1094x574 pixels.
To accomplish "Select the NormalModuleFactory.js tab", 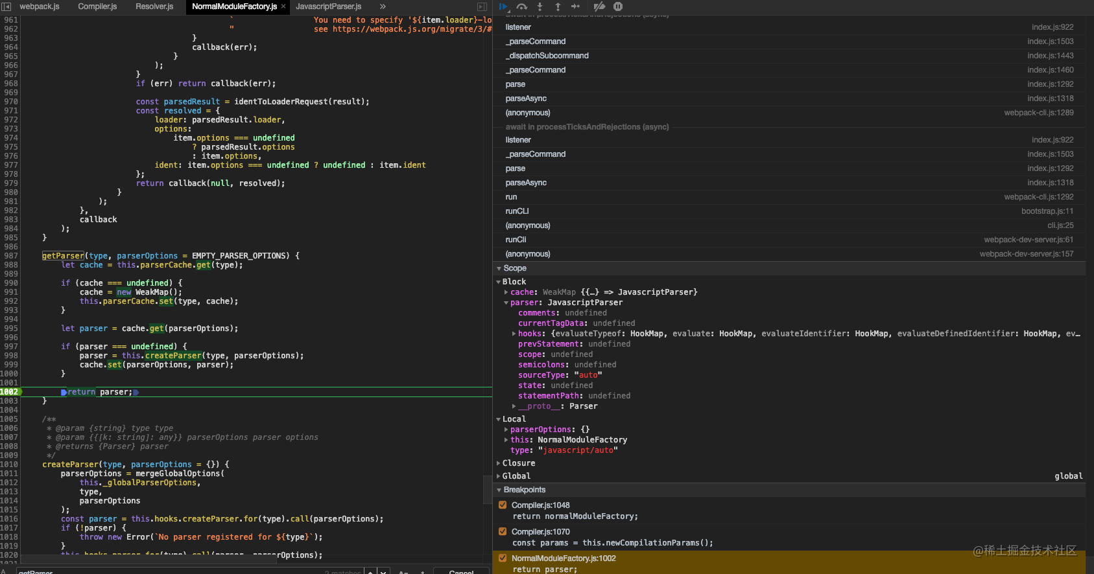I will pyautogui.click(x=234, y=6).
